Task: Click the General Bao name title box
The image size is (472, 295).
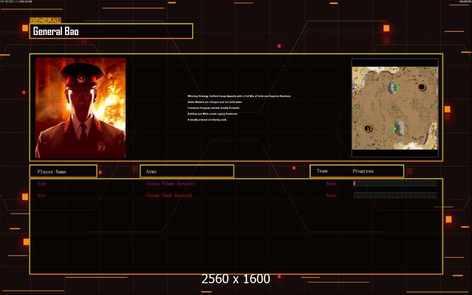Action: (x=111, y=31)
